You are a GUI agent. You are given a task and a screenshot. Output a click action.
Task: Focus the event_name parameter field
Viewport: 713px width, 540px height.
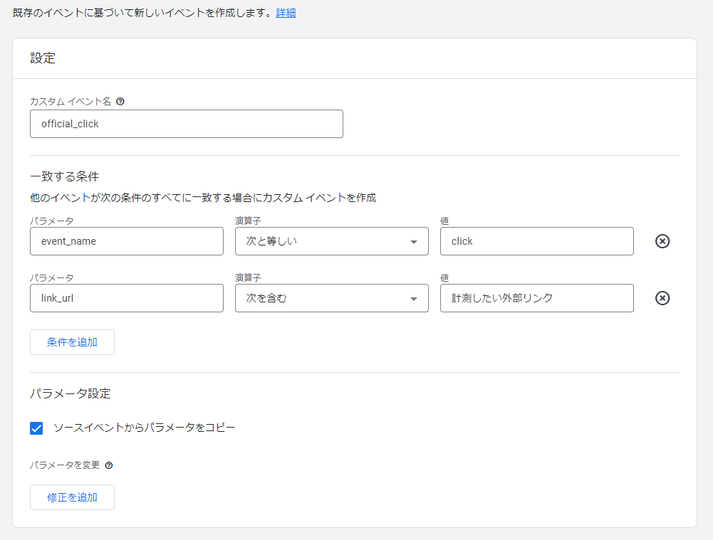click(126, 241)
